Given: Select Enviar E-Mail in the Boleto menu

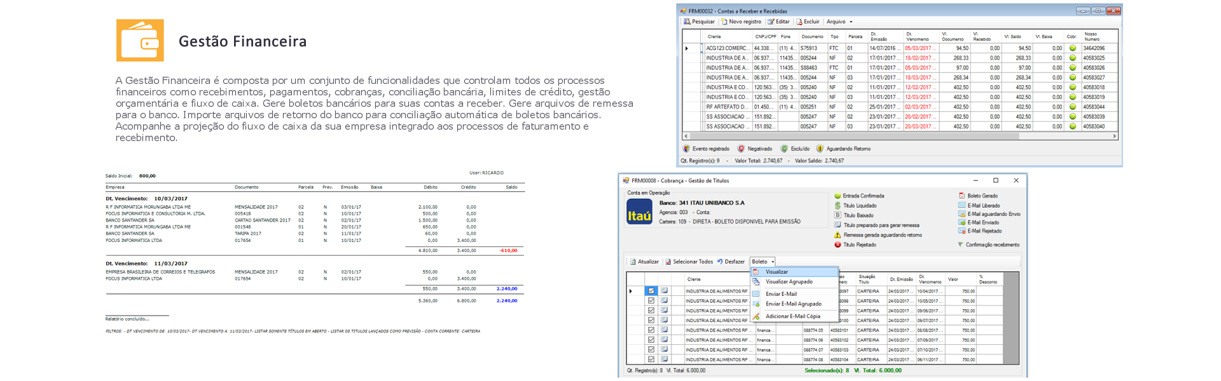Looking at the screenshot, I should point(795,294).
